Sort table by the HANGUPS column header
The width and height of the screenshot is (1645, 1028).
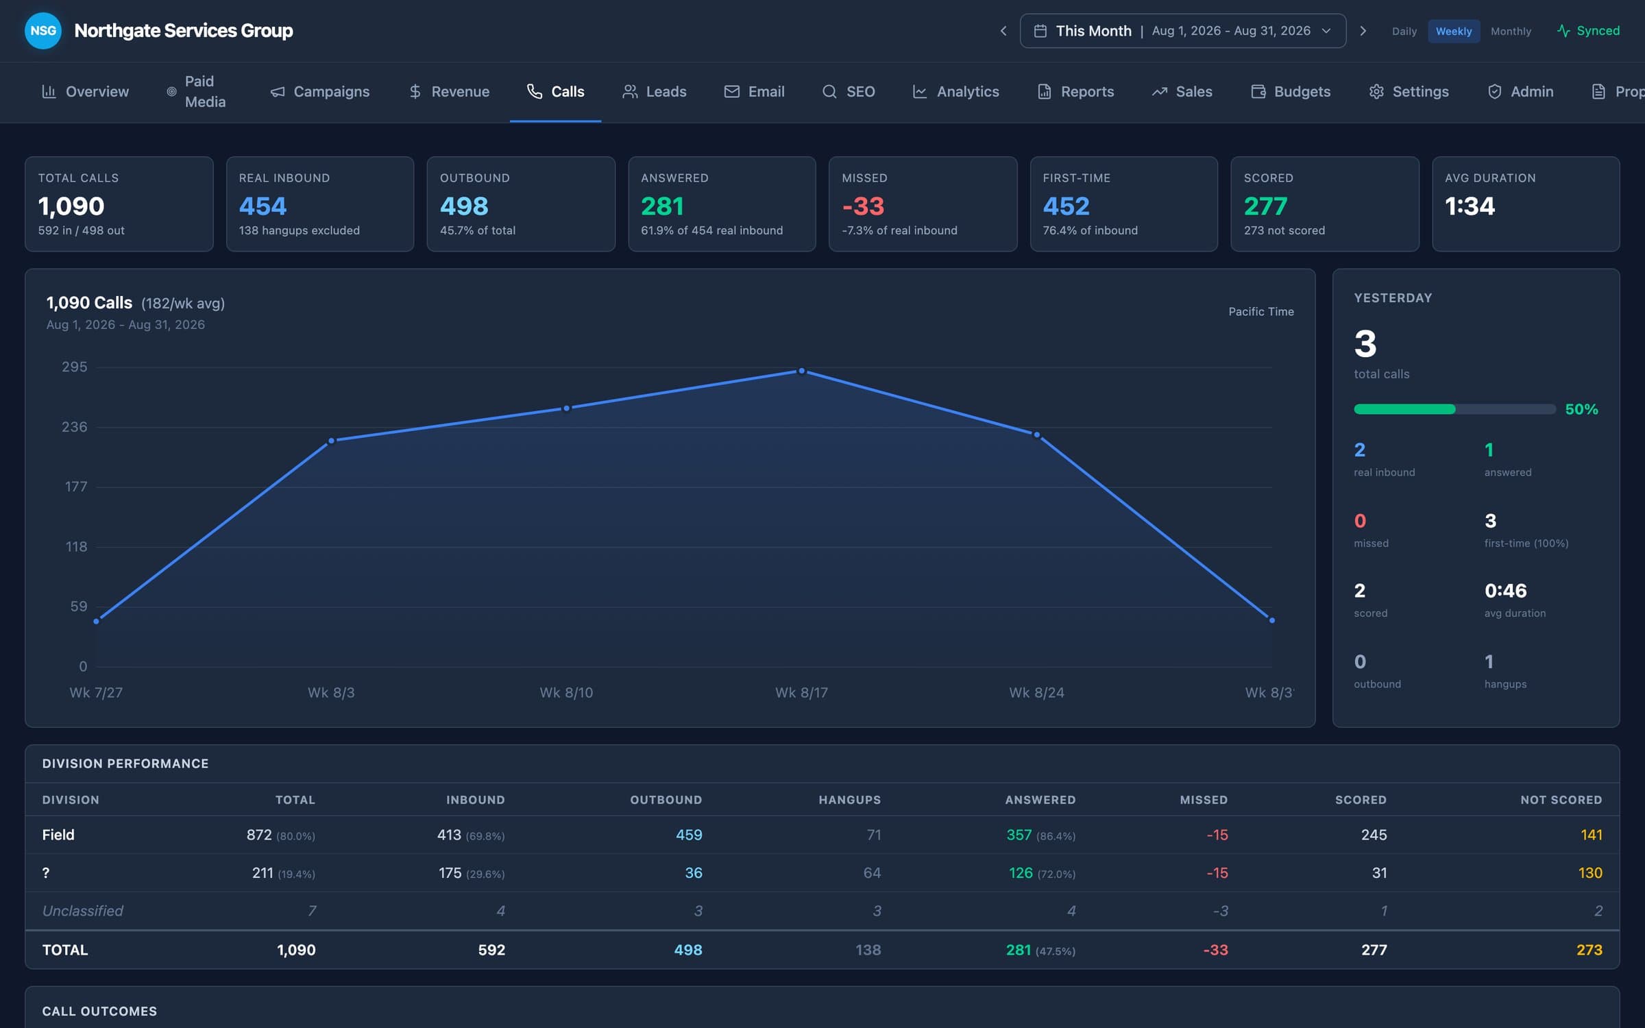(849, 800)
